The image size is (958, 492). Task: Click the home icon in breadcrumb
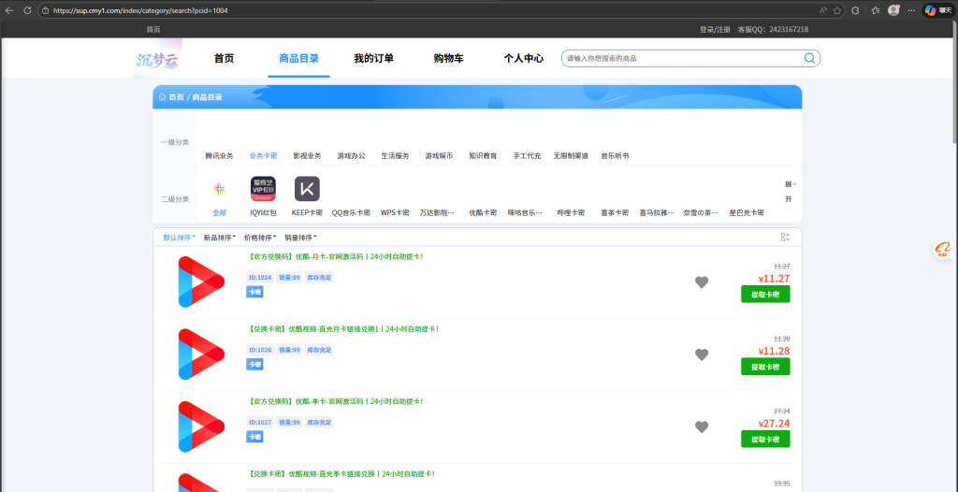click(x=163, y=97)
